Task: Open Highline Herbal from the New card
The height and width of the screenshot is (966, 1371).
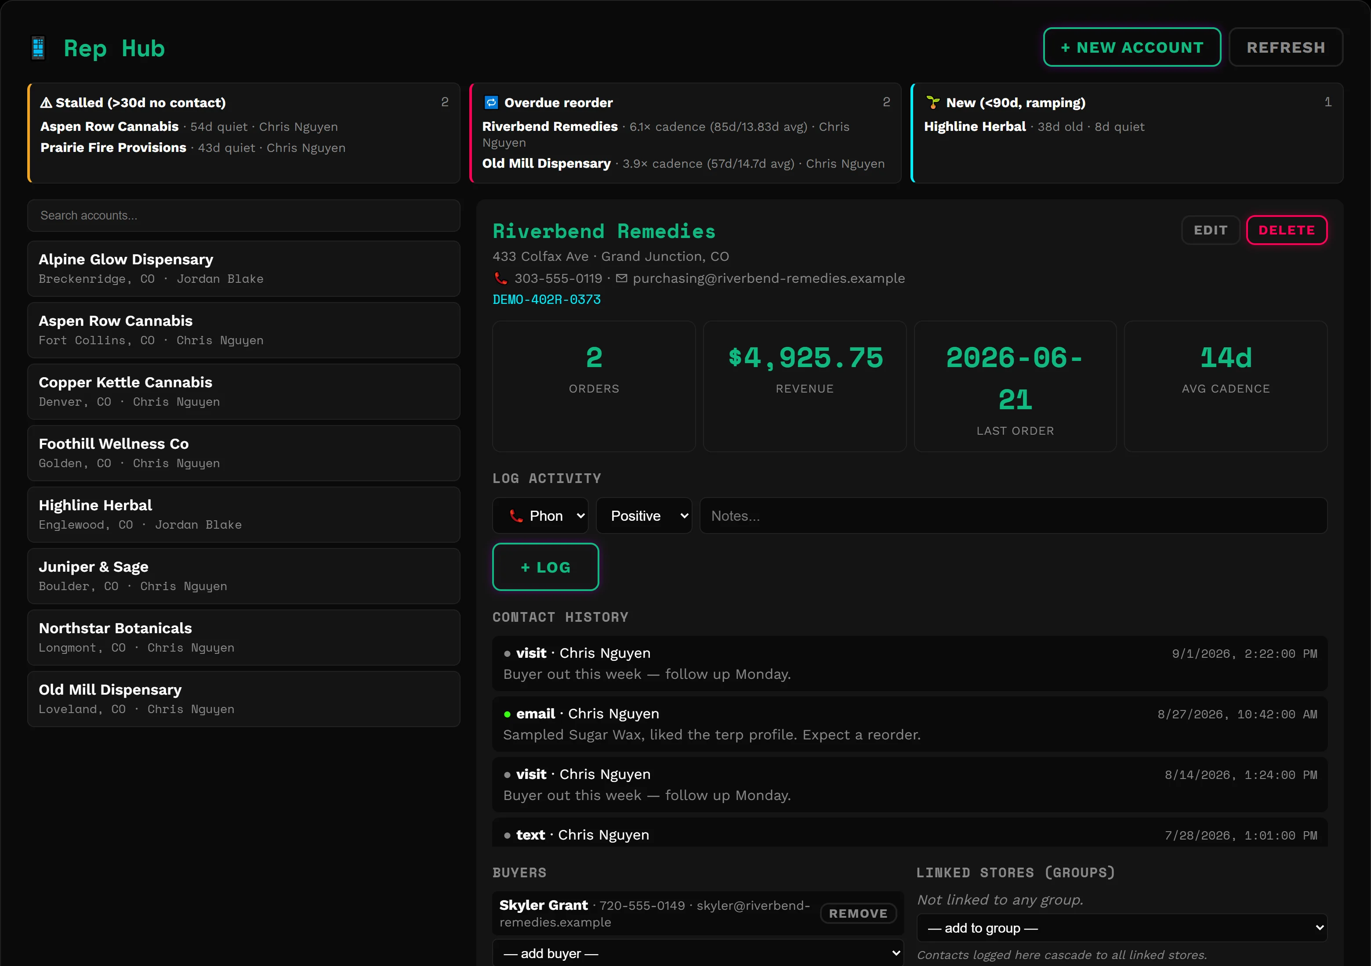Action: [975, 126]
